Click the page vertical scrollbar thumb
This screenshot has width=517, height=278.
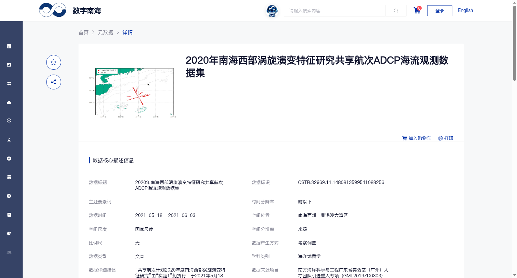514,43
